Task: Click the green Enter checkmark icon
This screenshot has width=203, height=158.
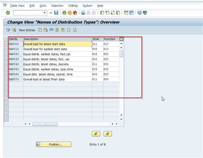Action: pyautogui.click(x=8, y=13)
